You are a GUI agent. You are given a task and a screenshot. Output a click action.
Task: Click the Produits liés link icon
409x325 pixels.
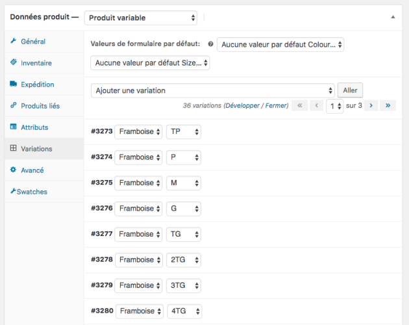click(x=14, y=106)
